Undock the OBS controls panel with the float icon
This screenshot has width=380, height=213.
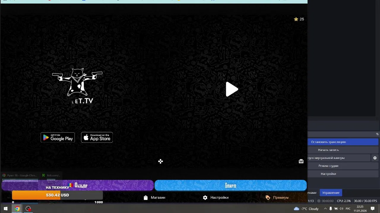tap(377, 134)
